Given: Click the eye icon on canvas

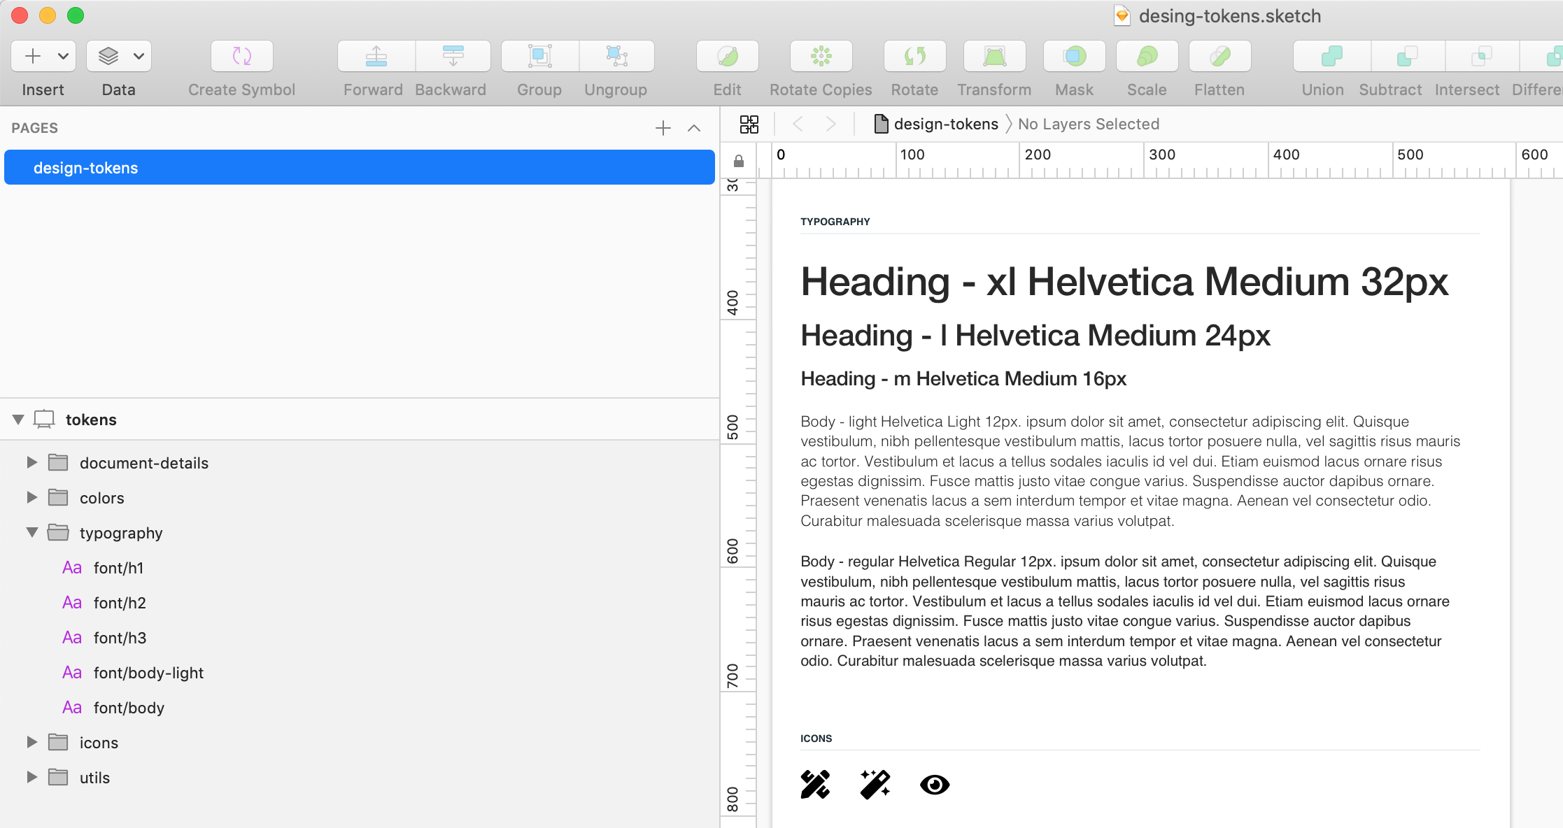Looking at the screenshot, I should 934,785.
